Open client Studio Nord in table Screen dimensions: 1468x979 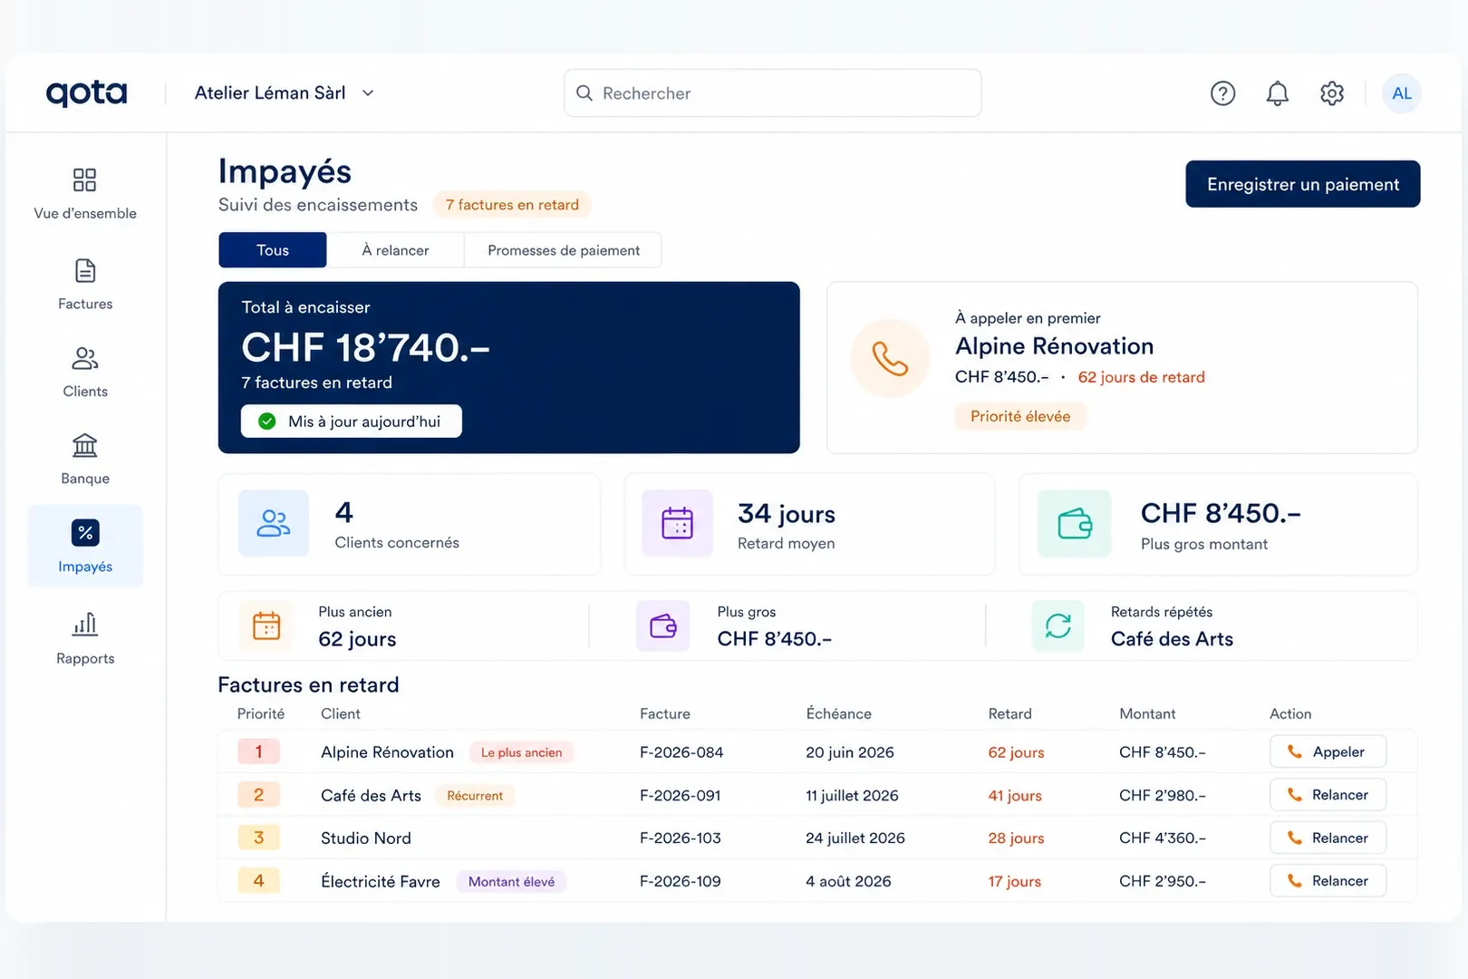(366, 838)
